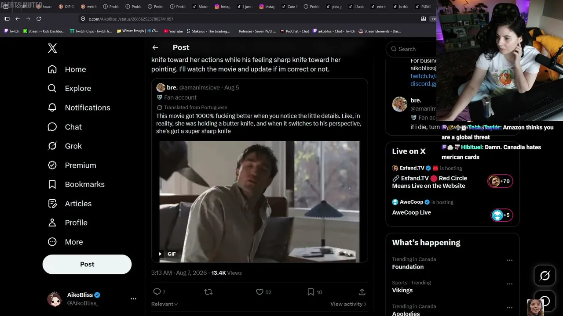Open the Vikings trending topic
The height and width of the screenshot is (316, 563).
click(402, 290)
